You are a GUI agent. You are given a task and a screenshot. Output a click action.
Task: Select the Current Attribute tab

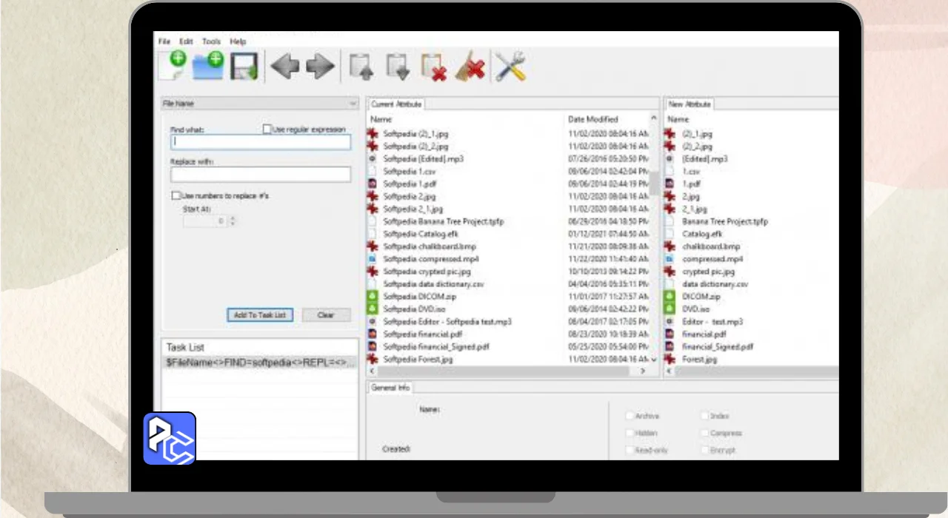click(x=395, y=104)
